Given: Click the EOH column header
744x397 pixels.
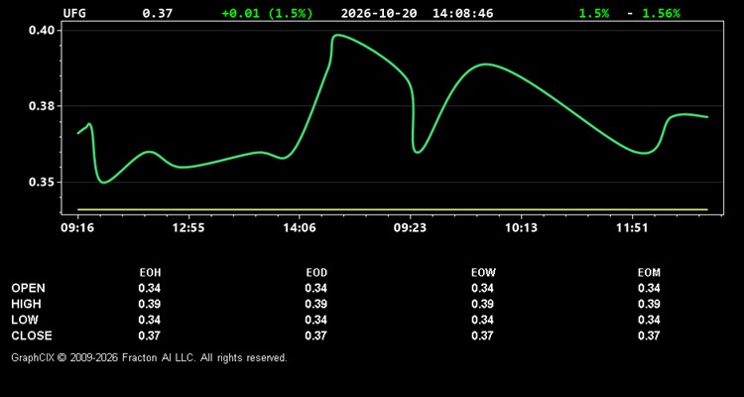Looking at the screenshot, I should click(150, 273).
